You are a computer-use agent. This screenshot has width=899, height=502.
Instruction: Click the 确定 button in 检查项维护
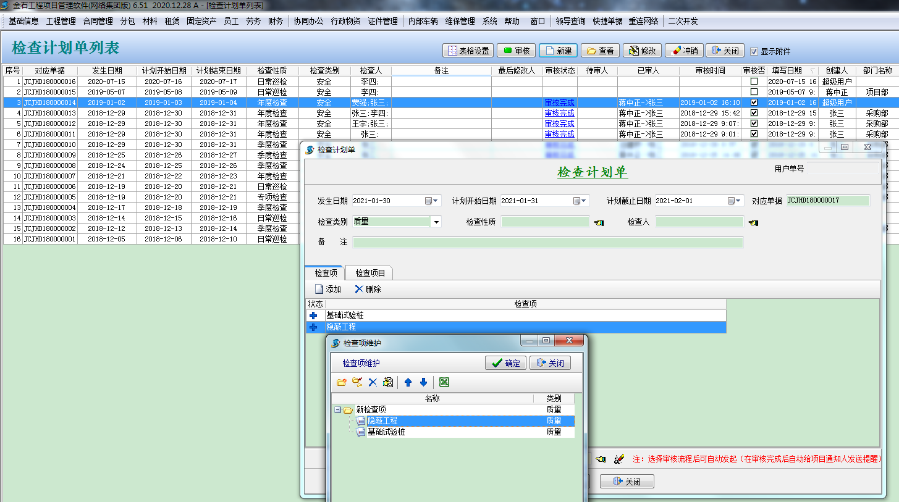[505, 363]
